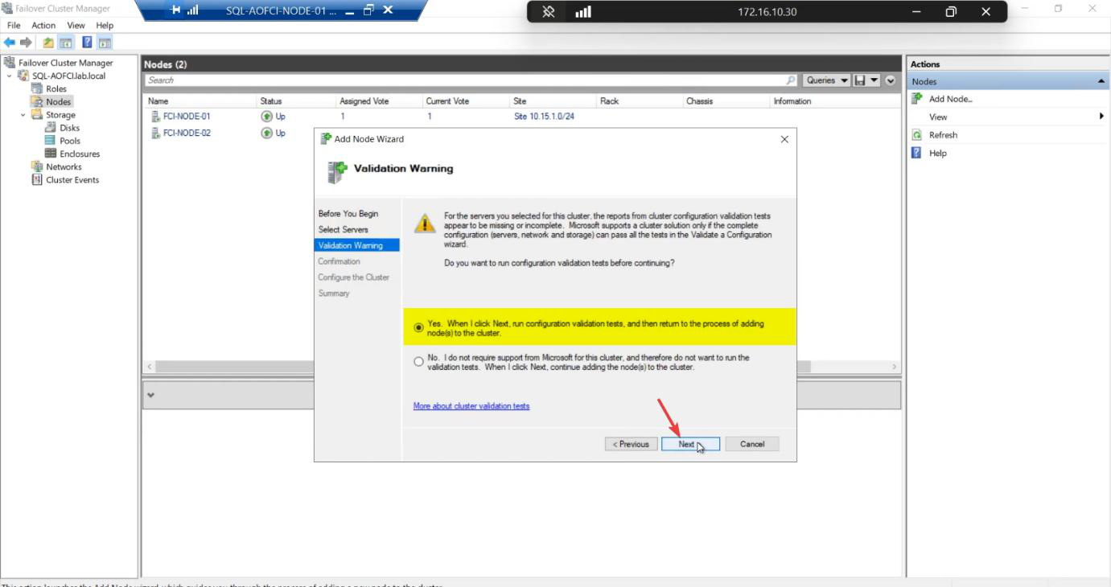Viewport: 1111px width, 587px height.
Task: Go to Before You Begin wizard step
Action: click(x=348, y=214)
